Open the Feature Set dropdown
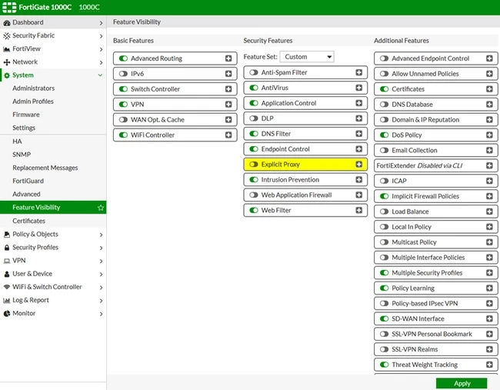This screenshot has height=390, width=500. tap(307, 57)
